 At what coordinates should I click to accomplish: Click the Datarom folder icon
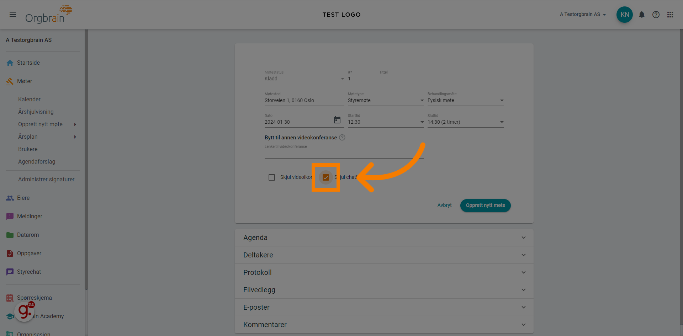click(10, 235)
